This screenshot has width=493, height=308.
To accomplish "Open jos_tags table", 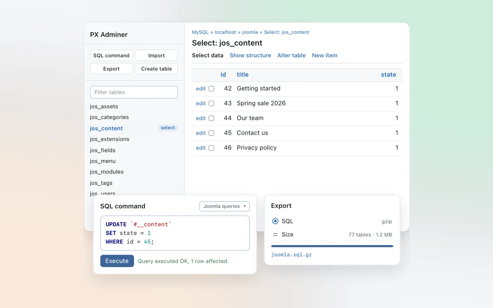I will click(x=101, y=183).
